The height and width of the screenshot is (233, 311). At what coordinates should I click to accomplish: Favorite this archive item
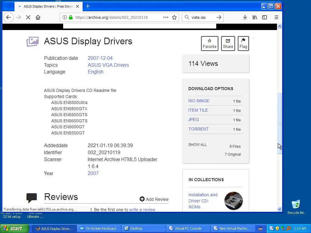(210, 43)
